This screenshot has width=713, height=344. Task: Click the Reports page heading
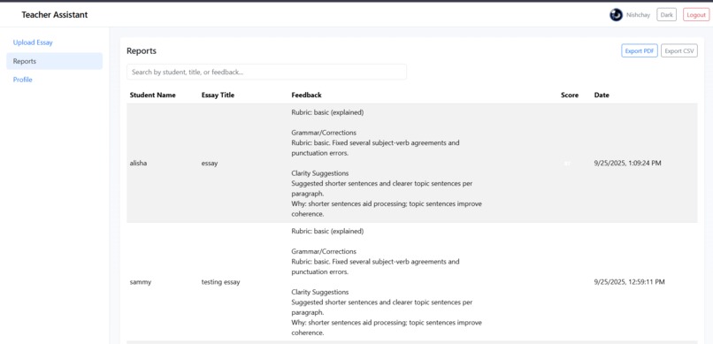tap(142, 51)
